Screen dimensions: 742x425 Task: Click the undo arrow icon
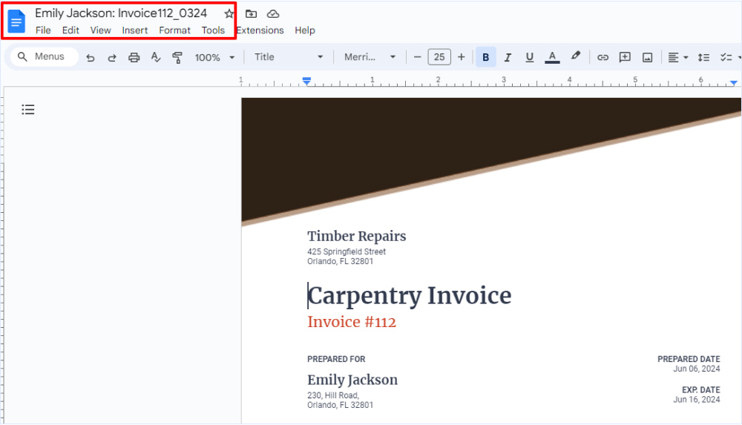click(91, 57)
